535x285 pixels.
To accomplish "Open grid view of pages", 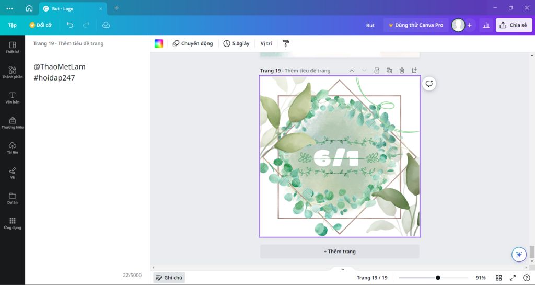I will pyautogui.click(x=498, y=278).
